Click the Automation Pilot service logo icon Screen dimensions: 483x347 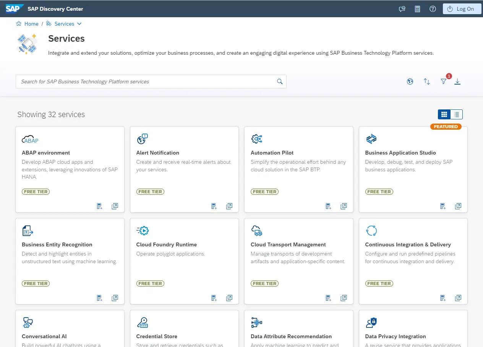tap(257, 139)
